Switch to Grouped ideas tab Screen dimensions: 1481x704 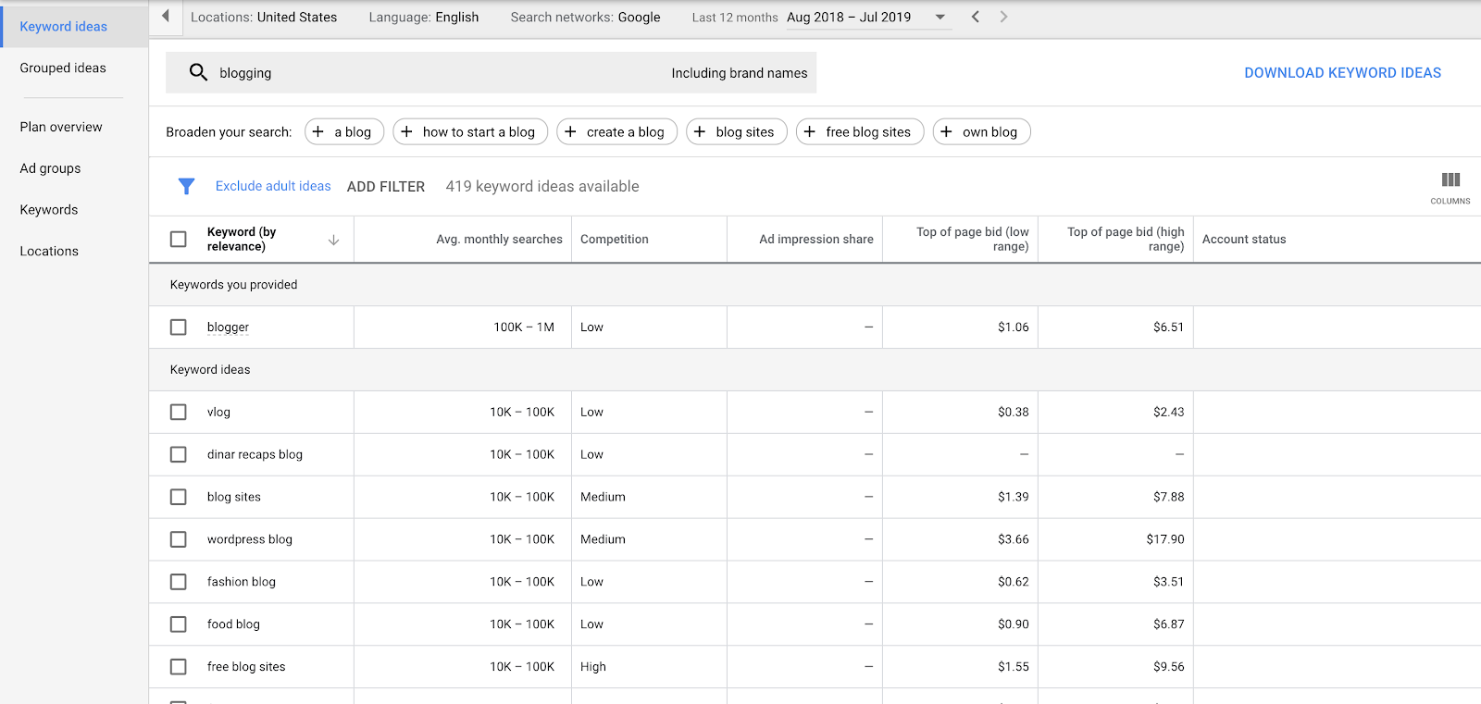(63, 68)
